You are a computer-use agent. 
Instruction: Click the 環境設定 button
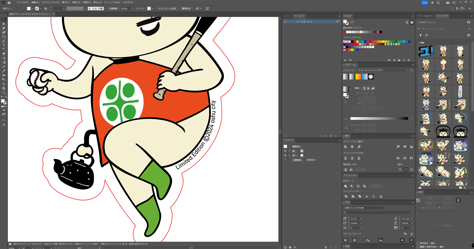point(186,8)
